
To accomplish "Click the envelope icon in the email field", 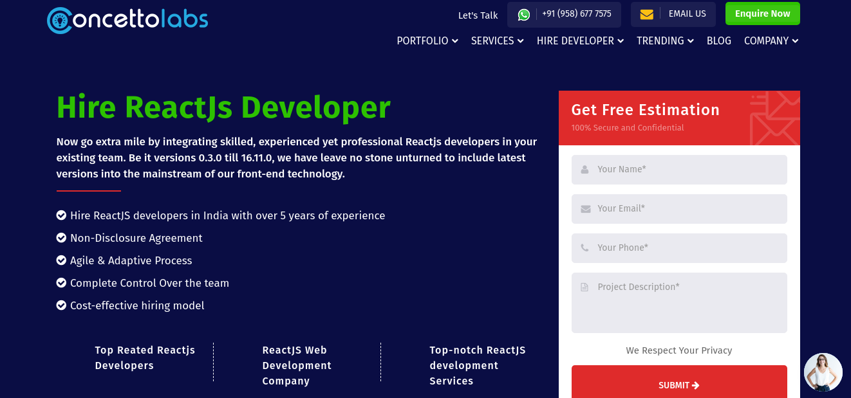I will pos(584,208).
